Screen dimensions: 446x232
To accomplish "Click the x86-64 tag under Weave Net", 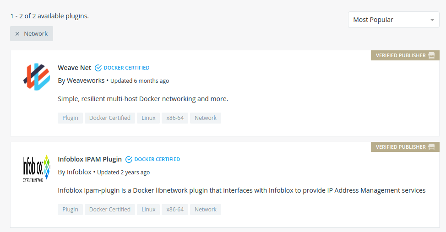I will click(x=175, y=118).
